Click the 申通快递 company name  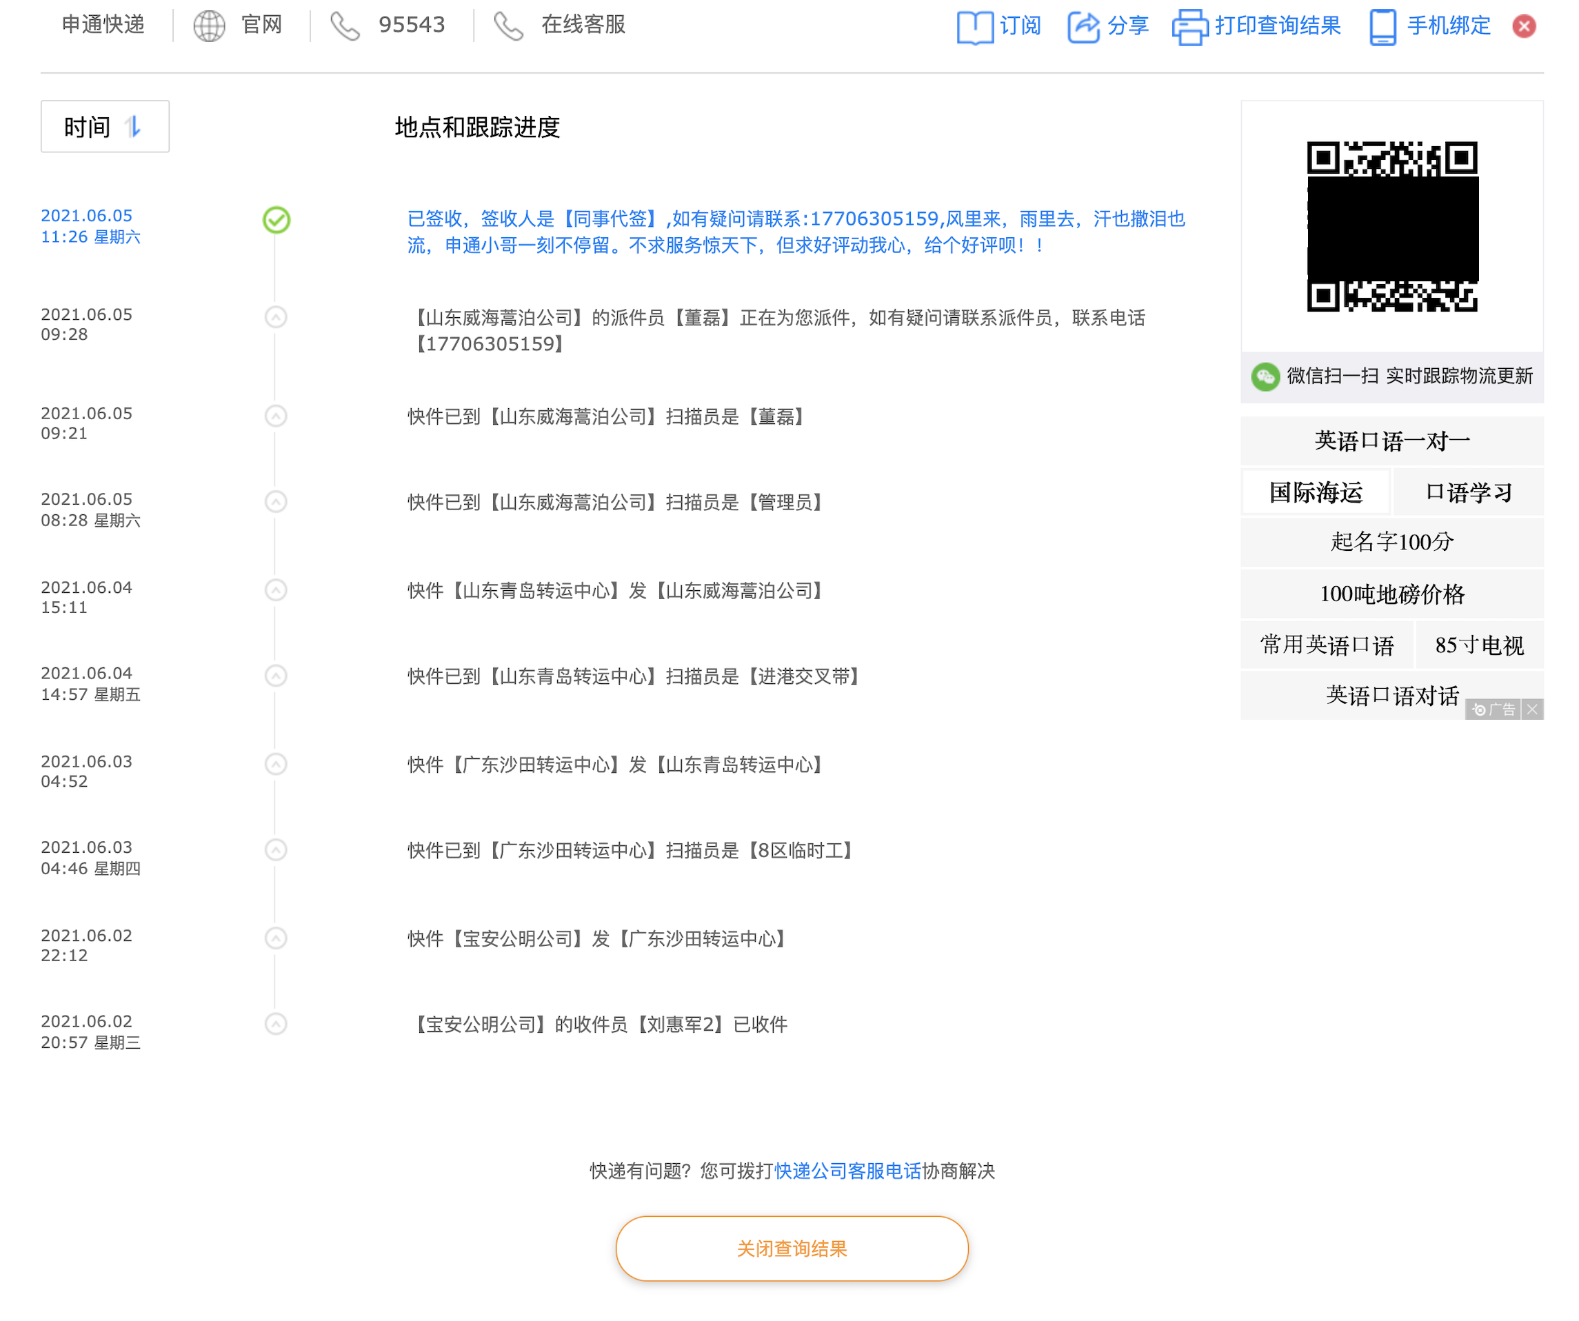tap(103, 25)
